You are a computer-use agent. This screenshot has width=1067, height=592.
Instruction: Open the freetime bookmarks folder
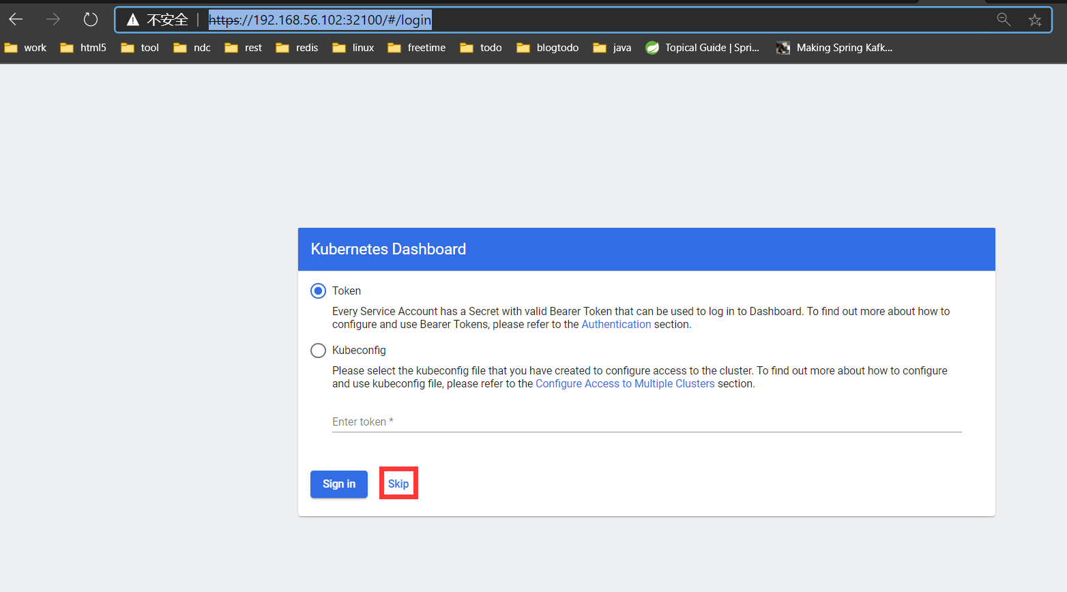tap(416, 48)
